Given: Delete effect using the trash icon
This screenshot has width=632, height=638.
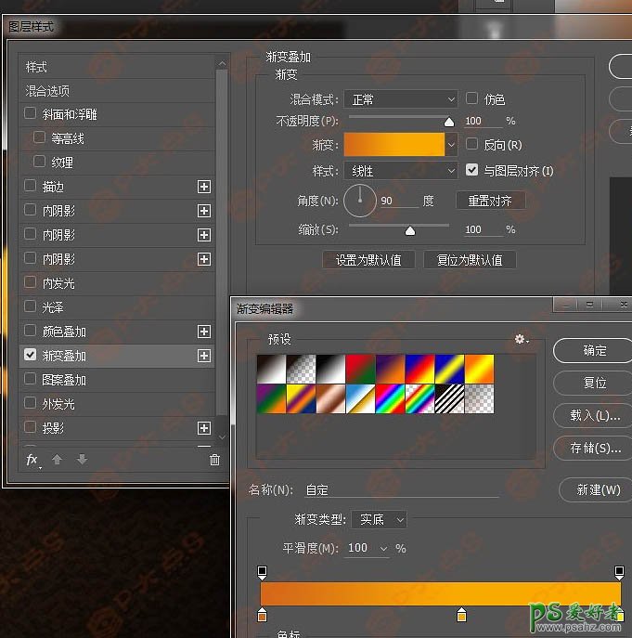Looking at the screenshot, I should (x=215, y=460).
